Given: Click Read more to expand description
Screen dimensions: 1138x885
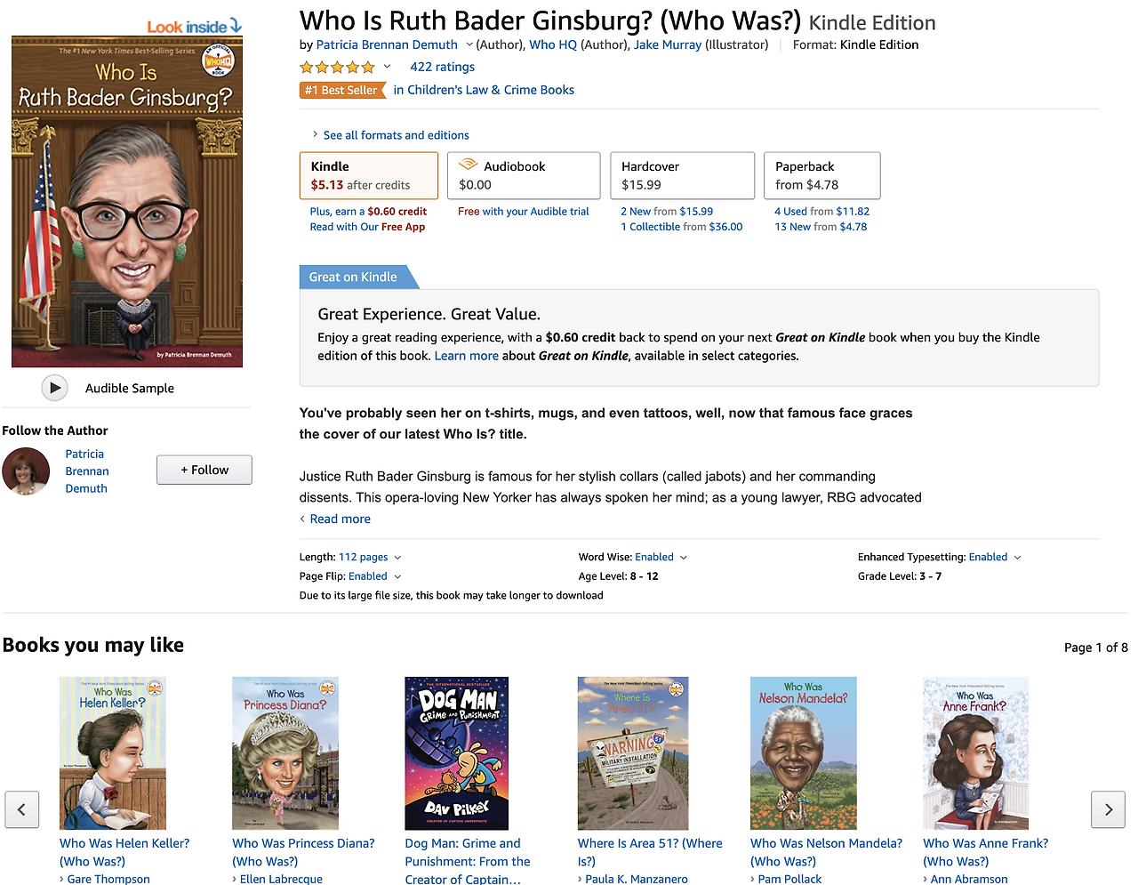Looking at the screenshot, I should click(340, 519).
